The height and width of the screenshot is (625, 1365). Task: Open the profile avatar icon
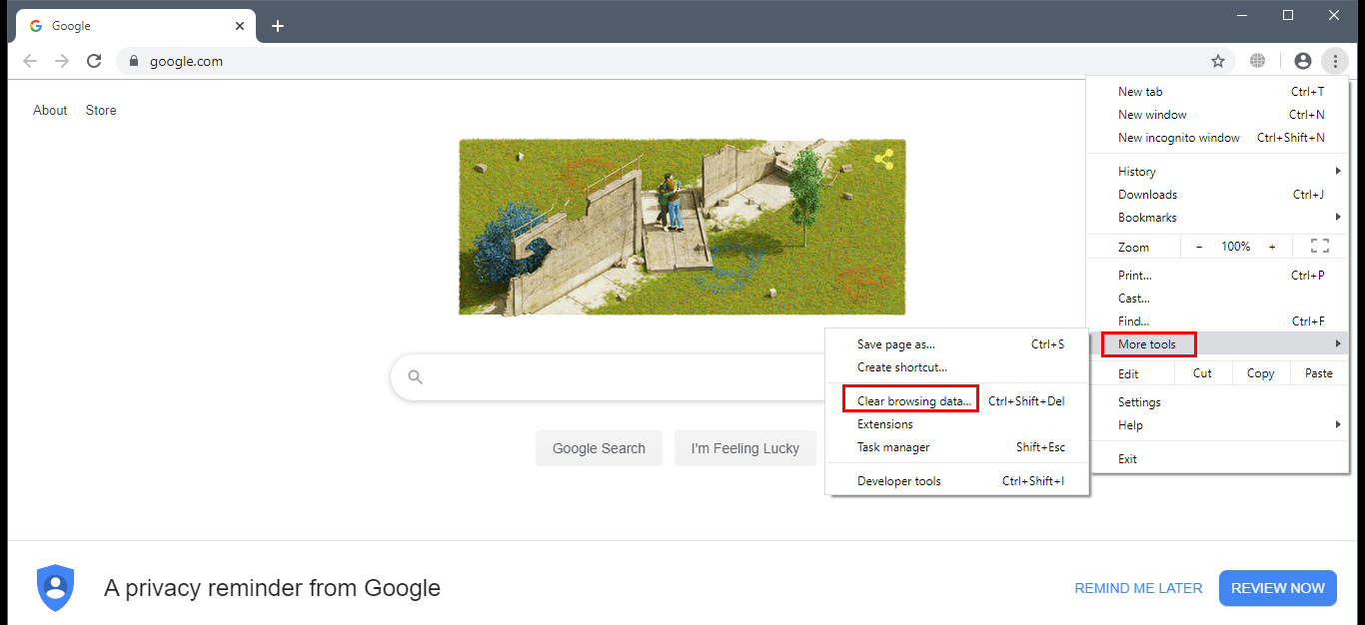click(x=1302, y=61)
